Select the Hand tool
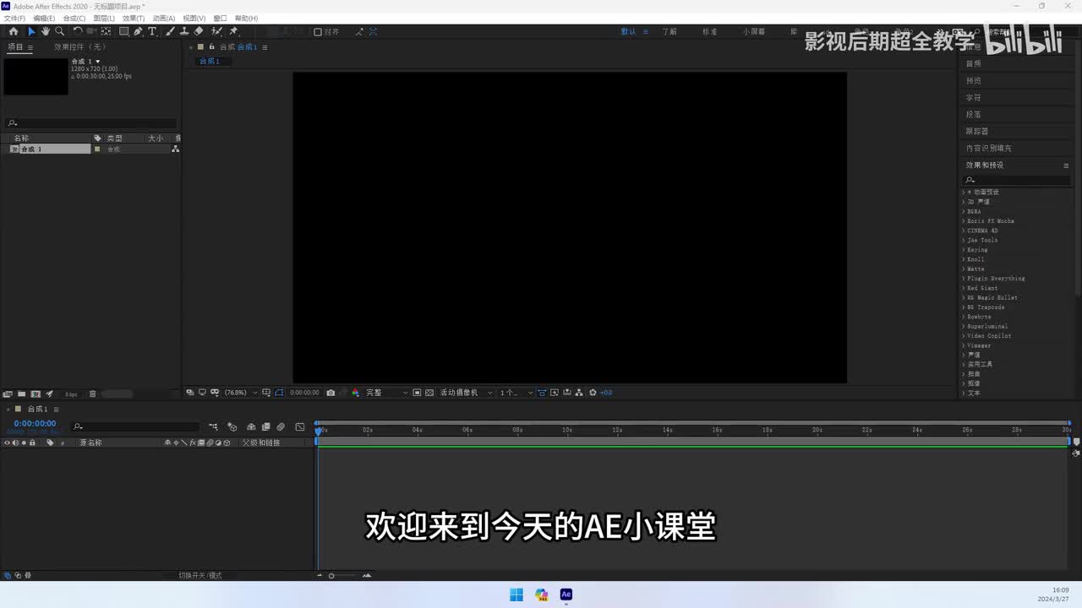This screenshot has height=608, width=1082. click(x=45, y=31)
